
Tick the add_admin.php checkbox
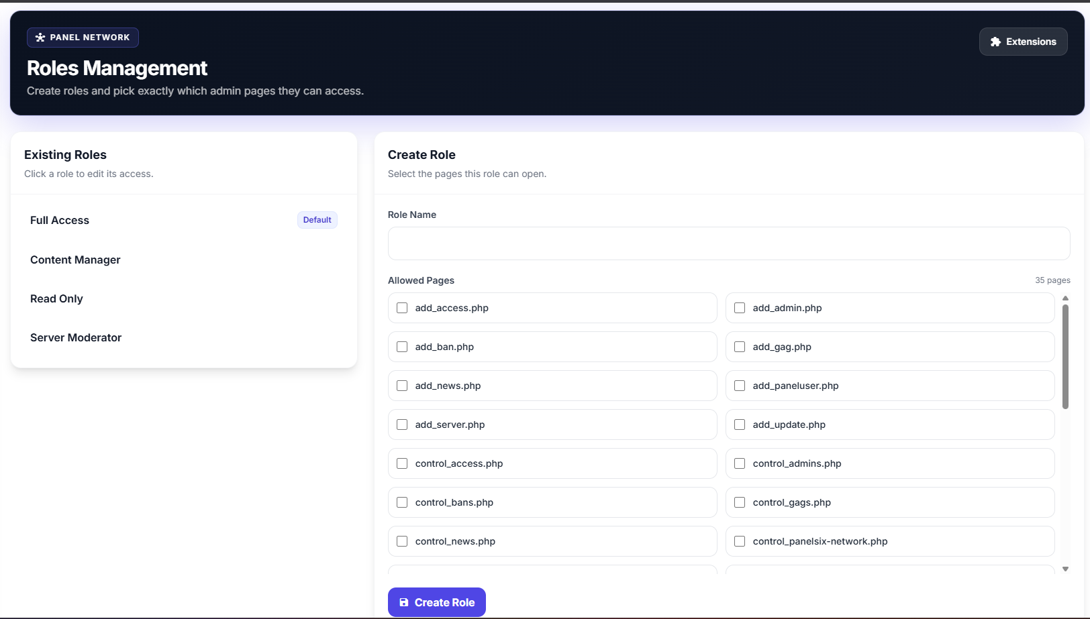[x=740, y=308]
